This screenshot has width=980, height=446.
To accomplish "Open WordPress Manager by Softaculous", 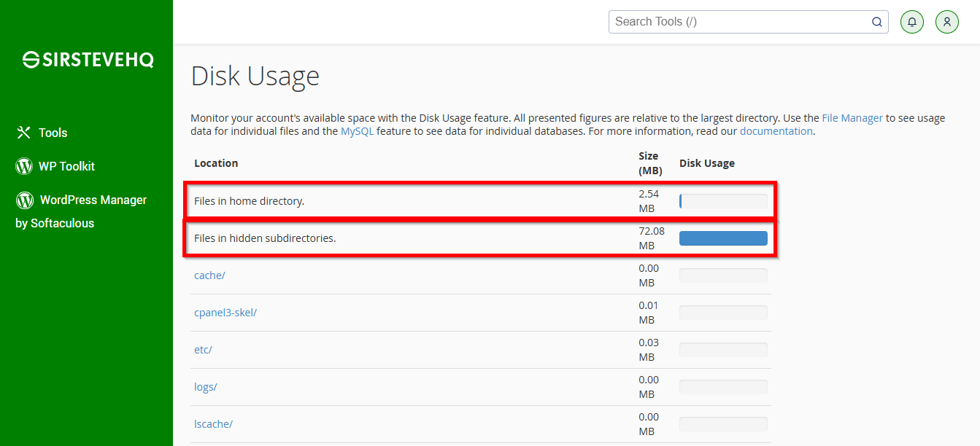I will tap(81, 211).
